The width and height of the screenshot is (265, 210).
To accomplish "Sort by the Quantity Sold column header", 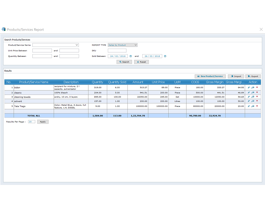I will [117, 82].
